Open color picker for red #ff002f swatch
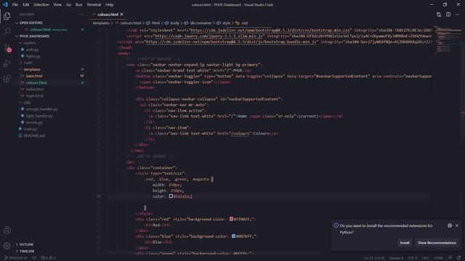The height and width of the screenshot is (261, 465). click(x=231, y=219)
